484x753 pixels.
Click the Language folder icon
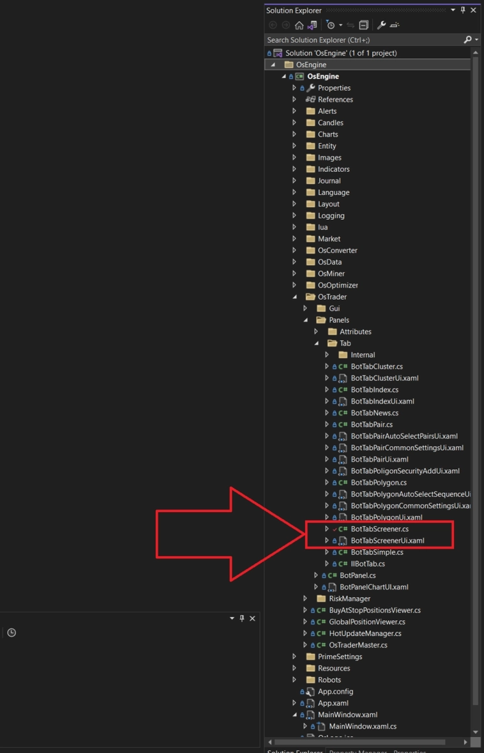click(311, 192)
